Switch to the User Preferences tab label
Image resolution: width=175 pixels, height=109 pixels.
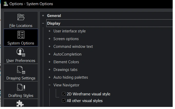(21, 61)
